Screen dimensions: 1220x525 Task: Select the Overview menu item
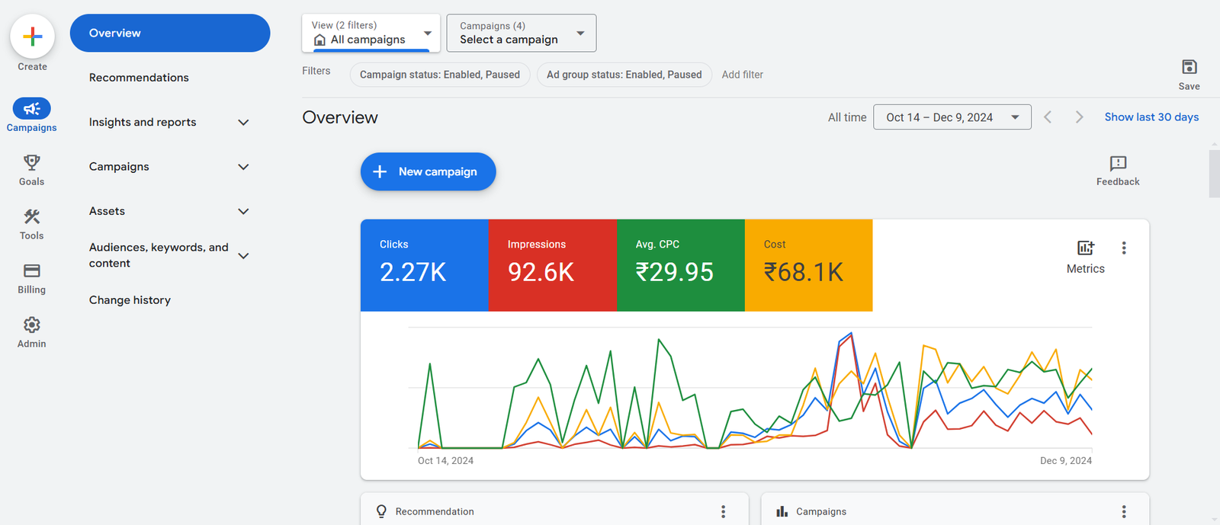(170, 33)
